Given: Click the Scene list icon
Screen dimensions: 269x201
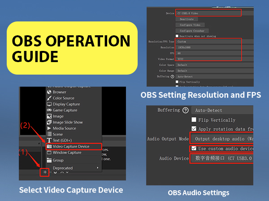Looking at the screenshot, I should pos(49,134).
